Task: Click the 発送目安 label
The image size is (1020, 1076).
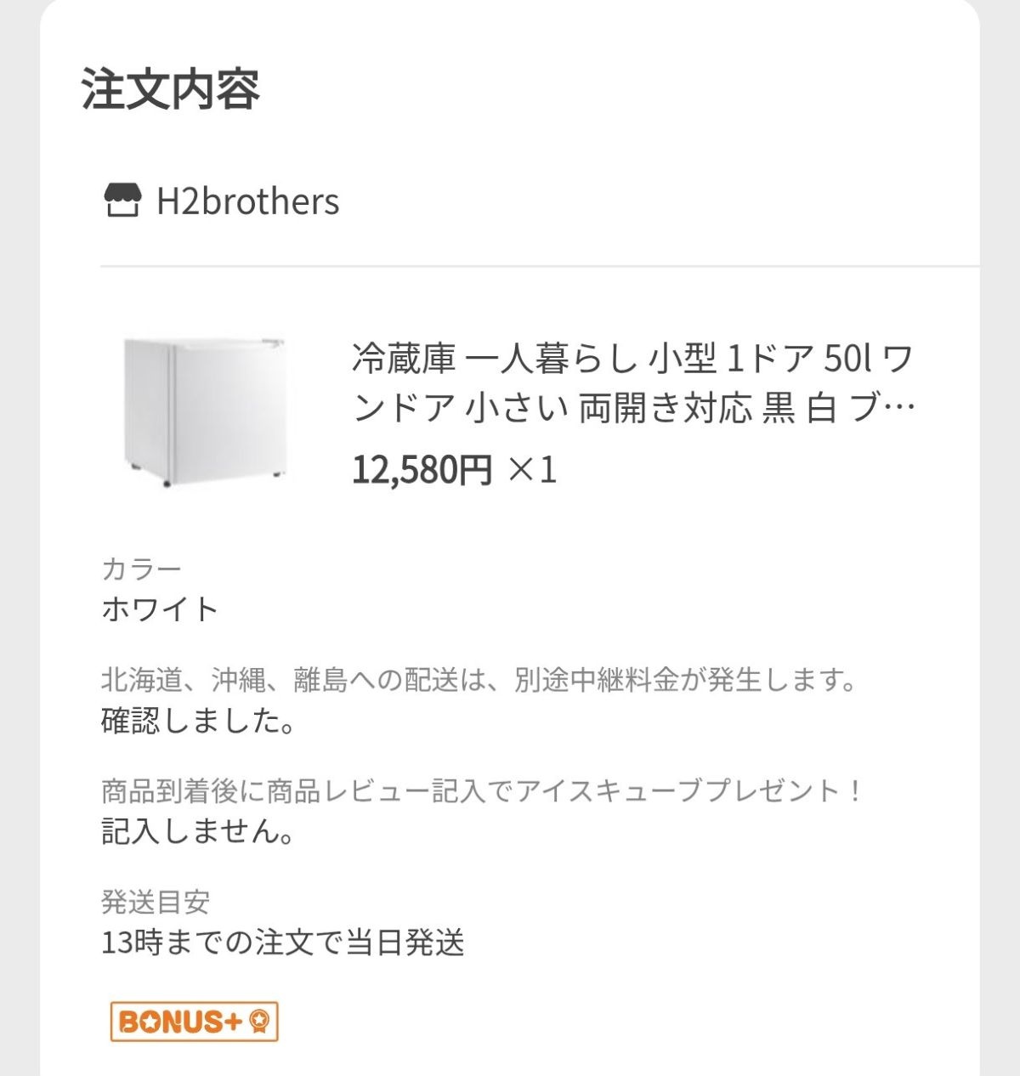Action: point(155,902)
